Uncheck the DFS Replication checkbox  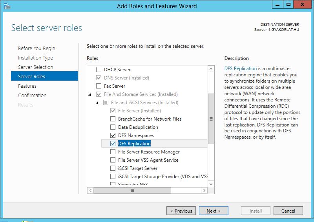click(x=113, y=143)
